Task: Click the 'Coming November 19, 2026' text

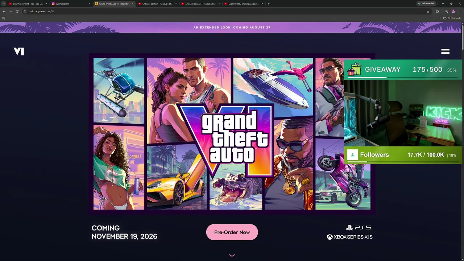Action: pos(124,232)
